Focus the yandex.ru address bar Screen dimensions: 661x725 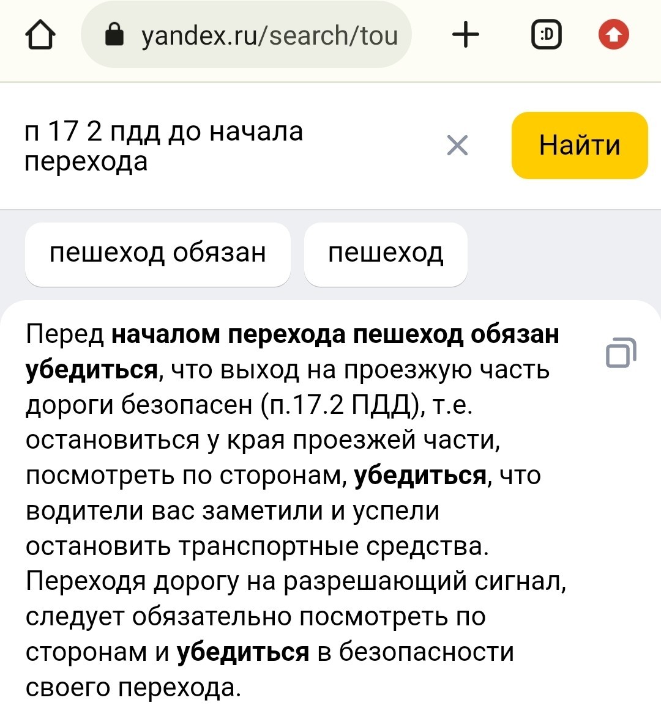[x=246, y=35]
